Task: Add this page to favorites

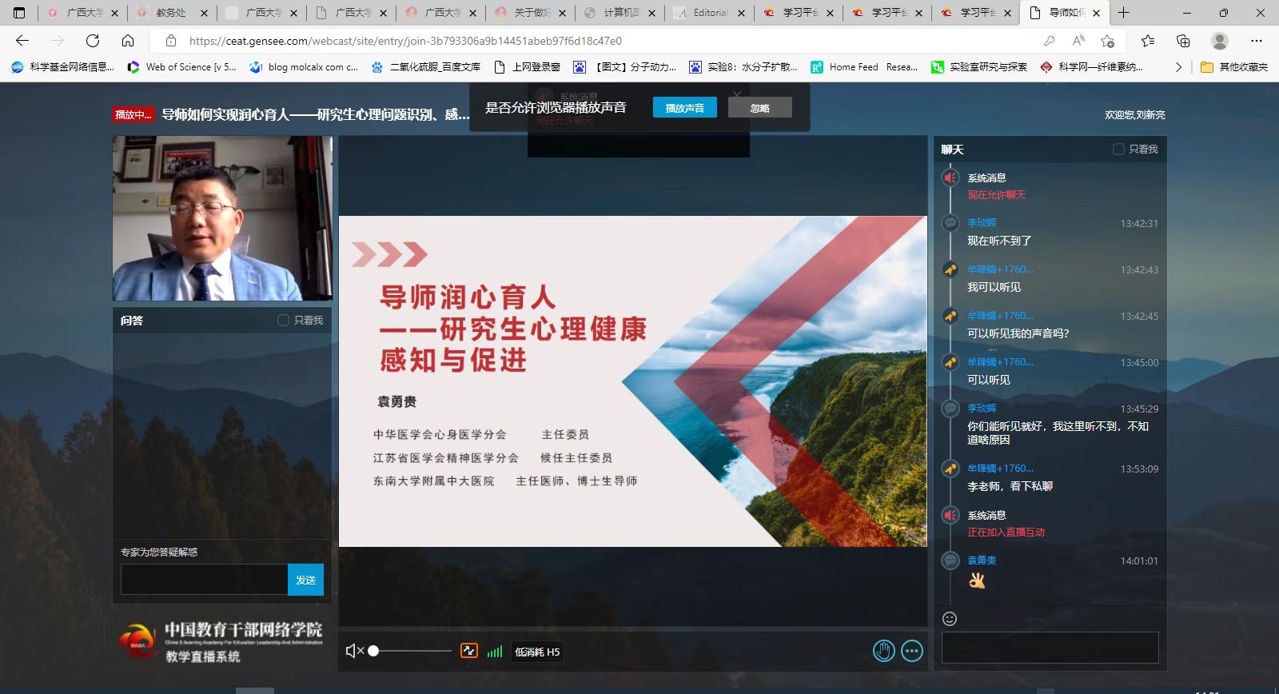Action: 1107,41
